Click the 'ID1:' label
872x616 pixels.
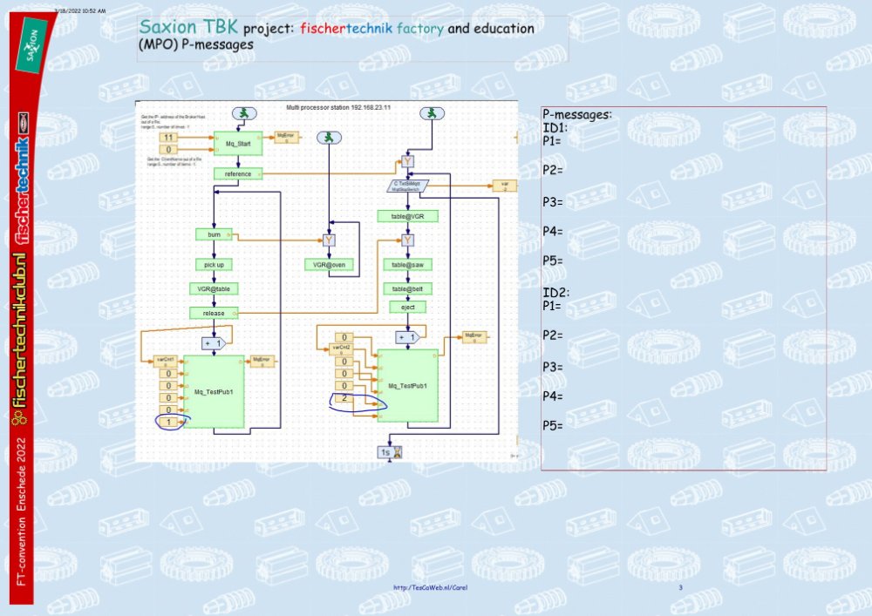[555, 128]
